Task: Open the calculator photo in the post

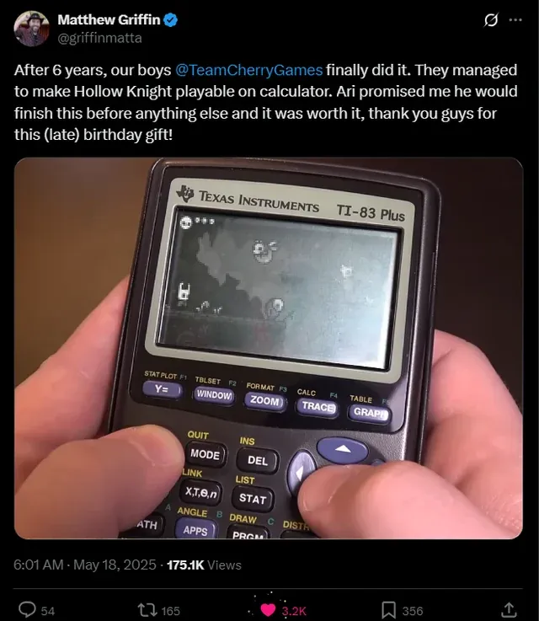Action: (x=269, y=348)
